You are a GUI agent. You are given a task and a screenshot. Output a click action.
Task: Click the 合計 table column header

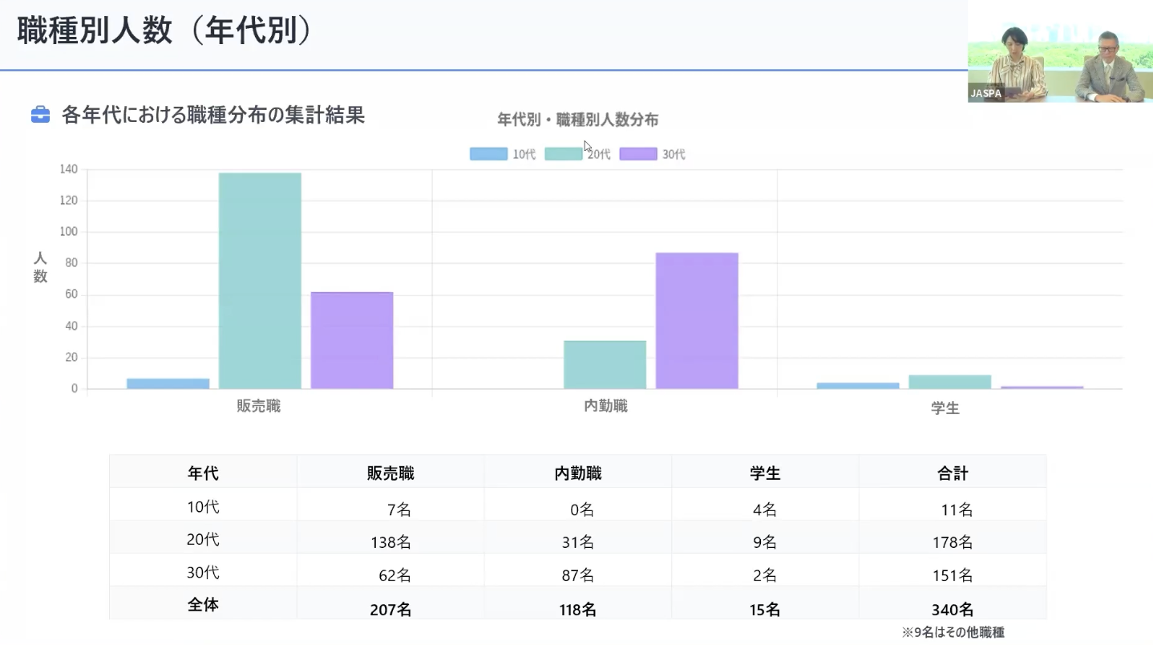coord(953,473)
